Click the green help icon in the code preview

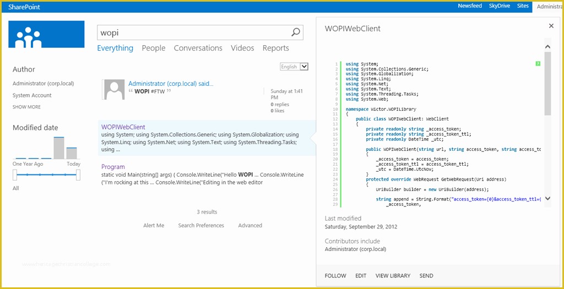[538, 64]
